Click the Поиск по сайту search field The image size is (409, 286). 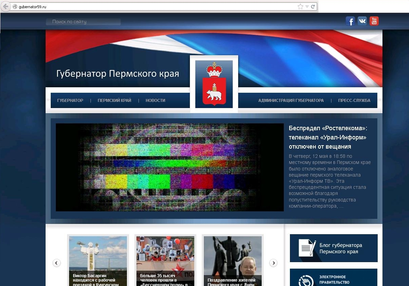[83, 21]
